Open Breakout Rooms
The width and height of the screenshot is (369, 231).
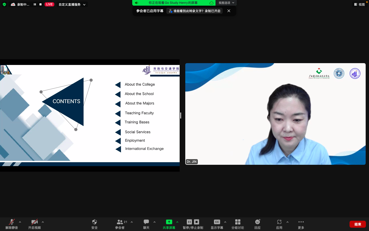(x=238, y=222)
